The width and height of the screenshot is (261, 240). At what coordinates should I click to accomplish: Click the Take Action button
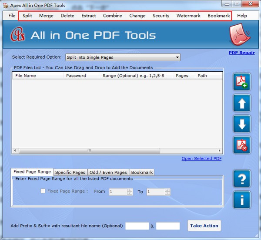click(204, 226)
